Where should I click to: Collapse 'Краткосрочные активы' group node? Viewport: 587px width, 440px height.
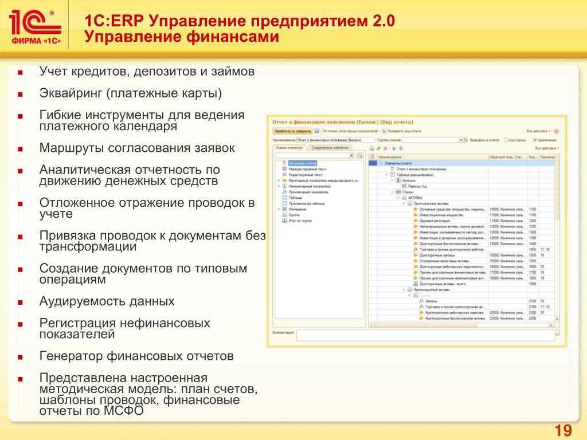[x=404, y=289]
